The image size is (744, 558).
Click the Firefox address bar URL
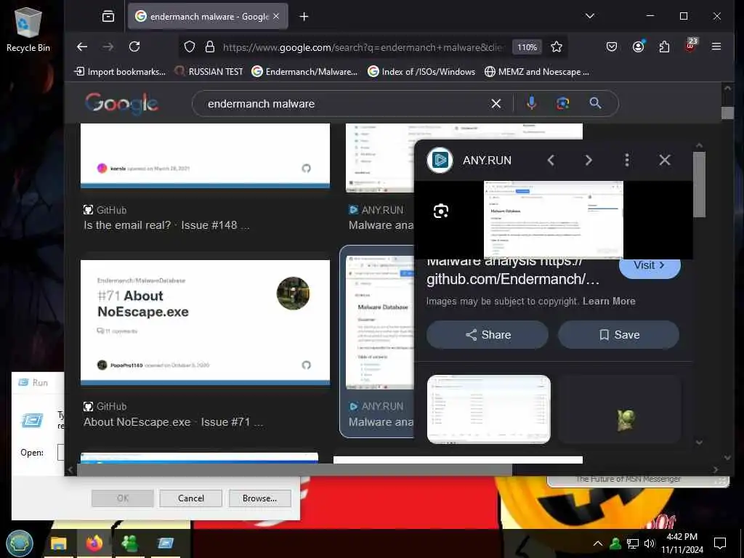click(x=363, y=47)
